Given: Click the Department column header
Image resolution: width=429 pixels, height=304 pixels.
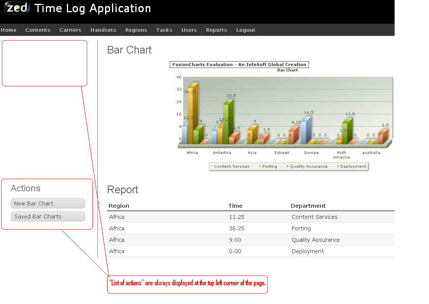Looking at the screenshot, I should click(x=308, y=206).
